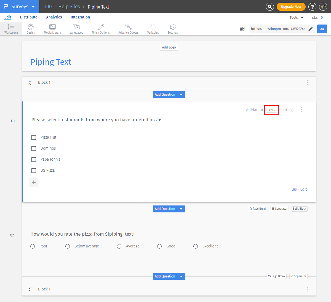Open the Languages tool

tap(76, 29)
